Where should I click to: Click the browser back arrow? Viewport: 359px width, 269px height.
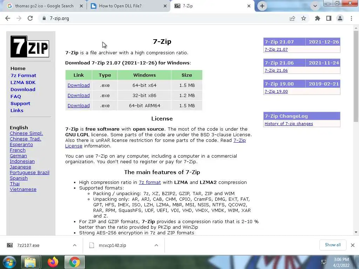click(x=8, y=18)
